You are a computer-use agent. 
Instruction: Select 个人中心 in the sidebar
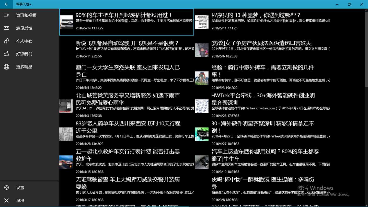(x=29, y=41)
